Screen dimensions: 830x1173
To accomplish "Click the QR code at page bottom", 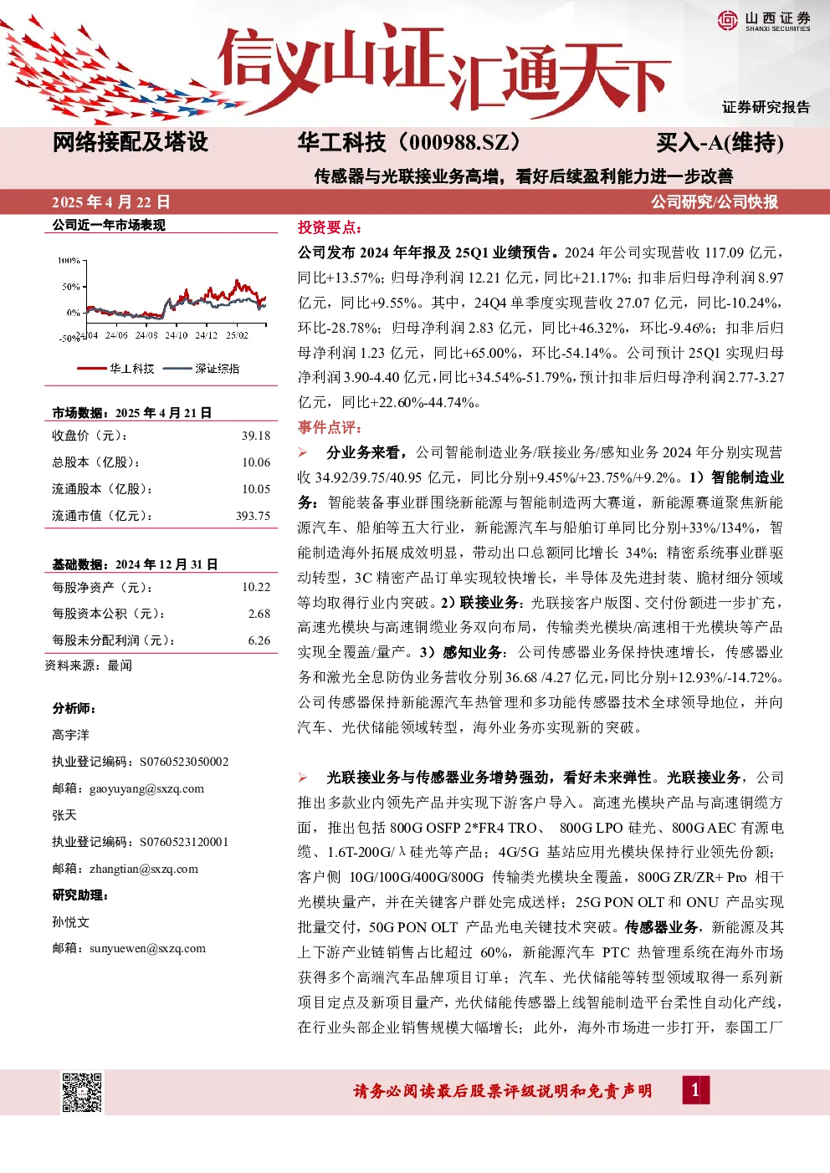I will (x=82, y=1092).
